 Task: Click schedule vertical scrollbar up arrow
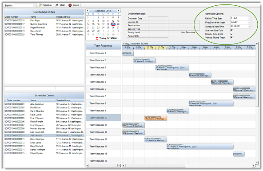click(257, 44)
